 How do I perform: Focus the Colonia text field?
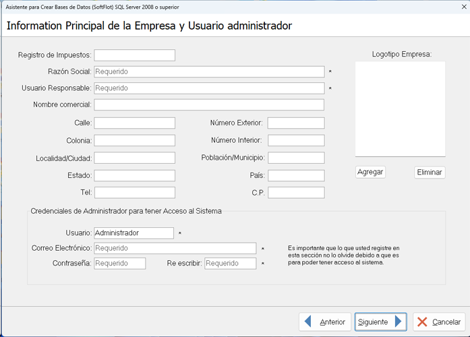pyautogui.click(x=134, y=141)
